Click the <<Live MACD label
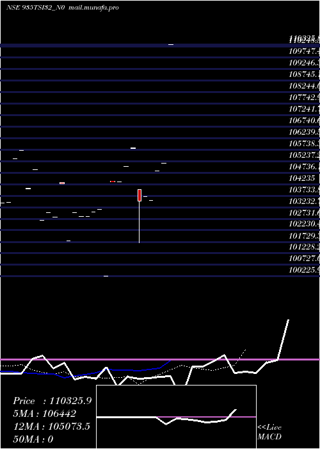320x449 pixels. (269, 432)
